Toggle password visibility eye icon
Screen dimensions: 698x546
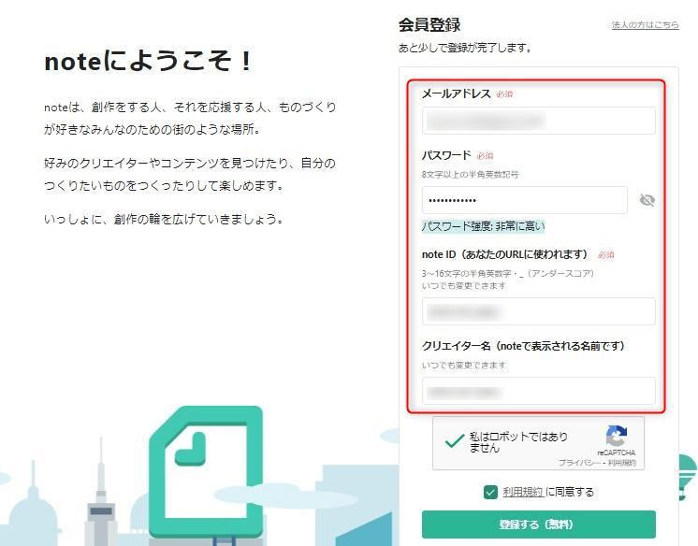(647, 200)
